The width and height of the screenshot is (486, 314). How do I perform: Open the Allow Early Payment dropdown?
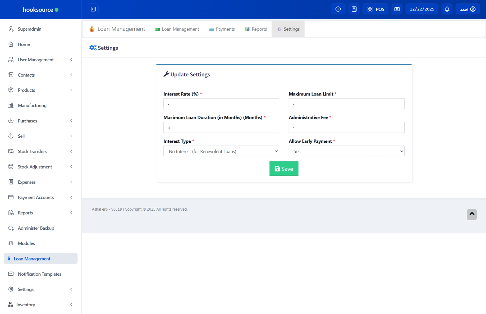coord(346,151)
